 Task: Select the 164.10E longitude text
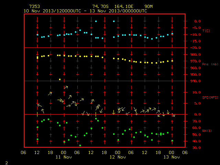click(124, 7)
